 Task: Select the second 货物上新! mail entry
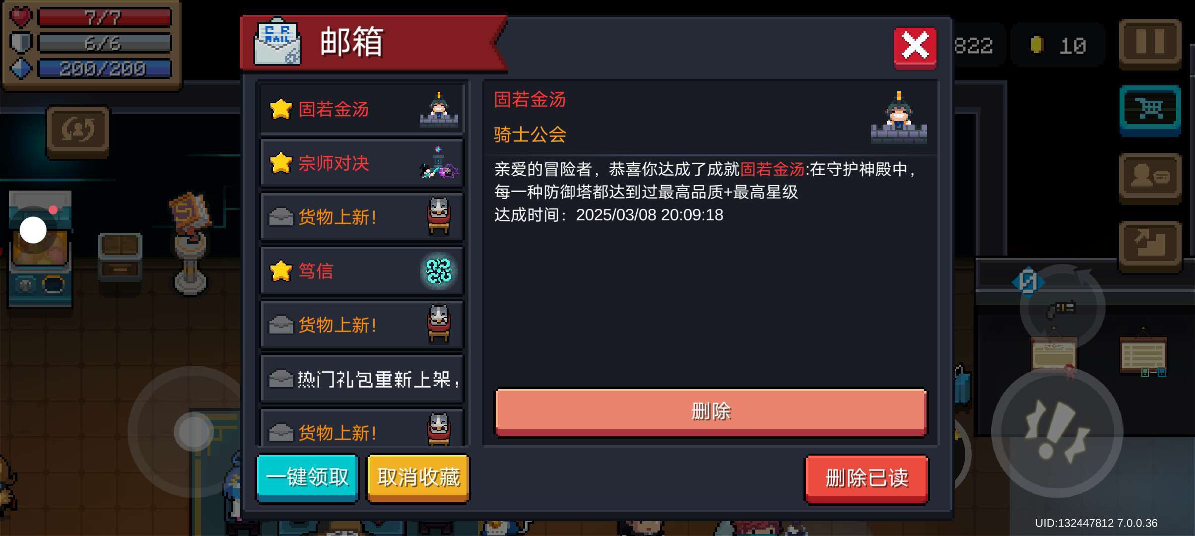tap(362, 325)
